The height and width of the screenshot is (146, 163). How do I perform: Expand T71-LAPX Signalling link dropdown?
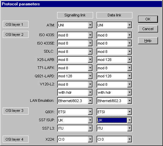(90, 68)
